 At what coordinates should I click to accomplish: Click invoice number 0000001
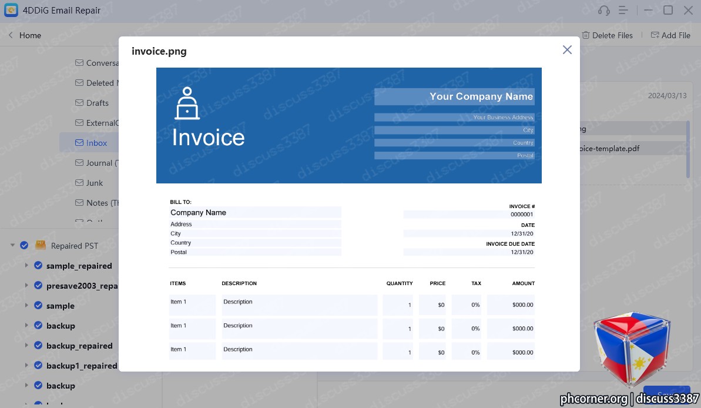click(x=522, y=215)
